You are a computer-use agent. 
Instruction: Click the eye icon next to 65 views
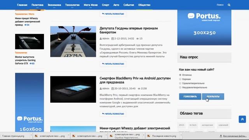[31, 63]
